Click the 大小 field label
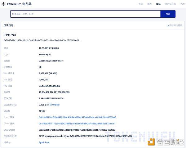 tap(6, 55)
